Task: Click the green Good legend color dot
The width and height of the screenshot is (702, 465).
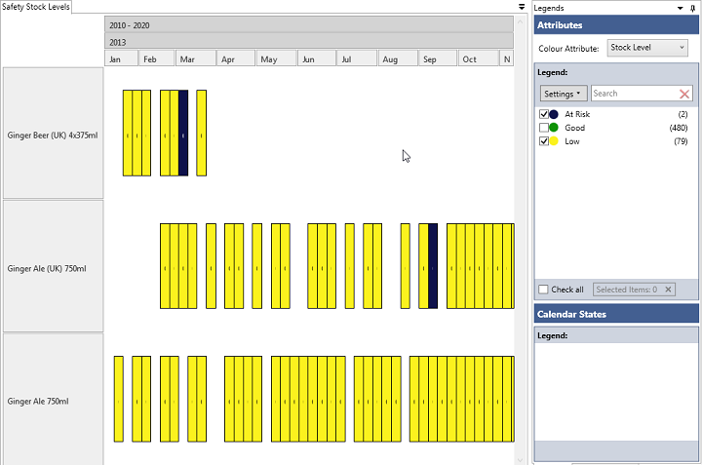Action: pyautogui.click(x=554, y=128)
